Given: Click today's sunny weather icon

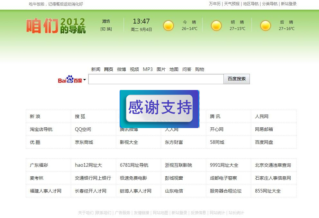Looking at the screenshot, I should pos(169,26).
